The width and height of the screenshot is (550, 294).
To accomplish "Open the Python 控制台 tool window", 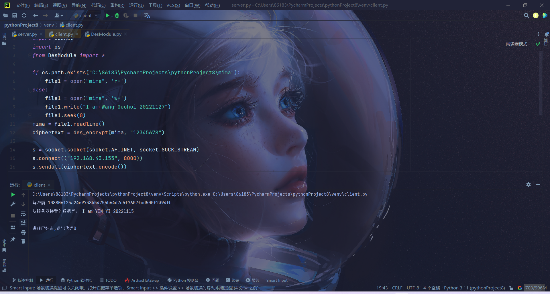I will (183, 280).
